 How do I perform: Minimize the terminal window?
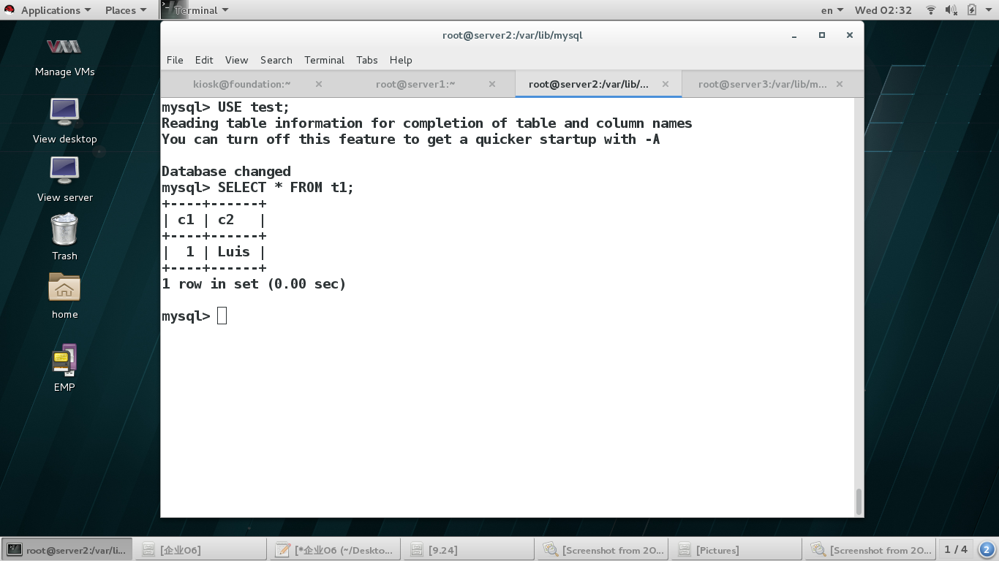(x=794, y=35)
